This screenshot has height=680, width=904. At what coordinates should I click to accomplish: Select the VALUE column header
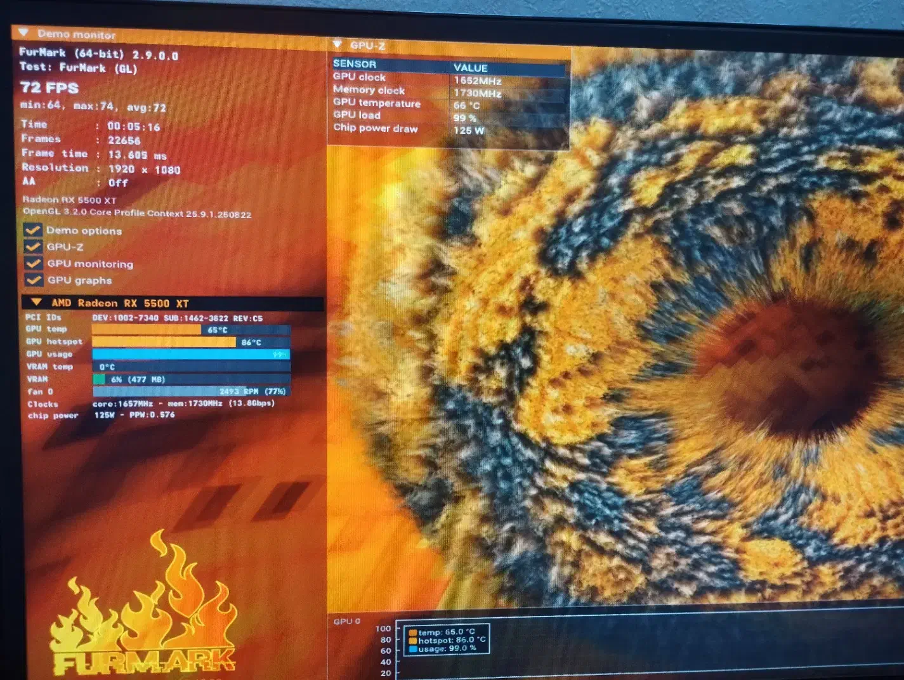pos(470,68)
